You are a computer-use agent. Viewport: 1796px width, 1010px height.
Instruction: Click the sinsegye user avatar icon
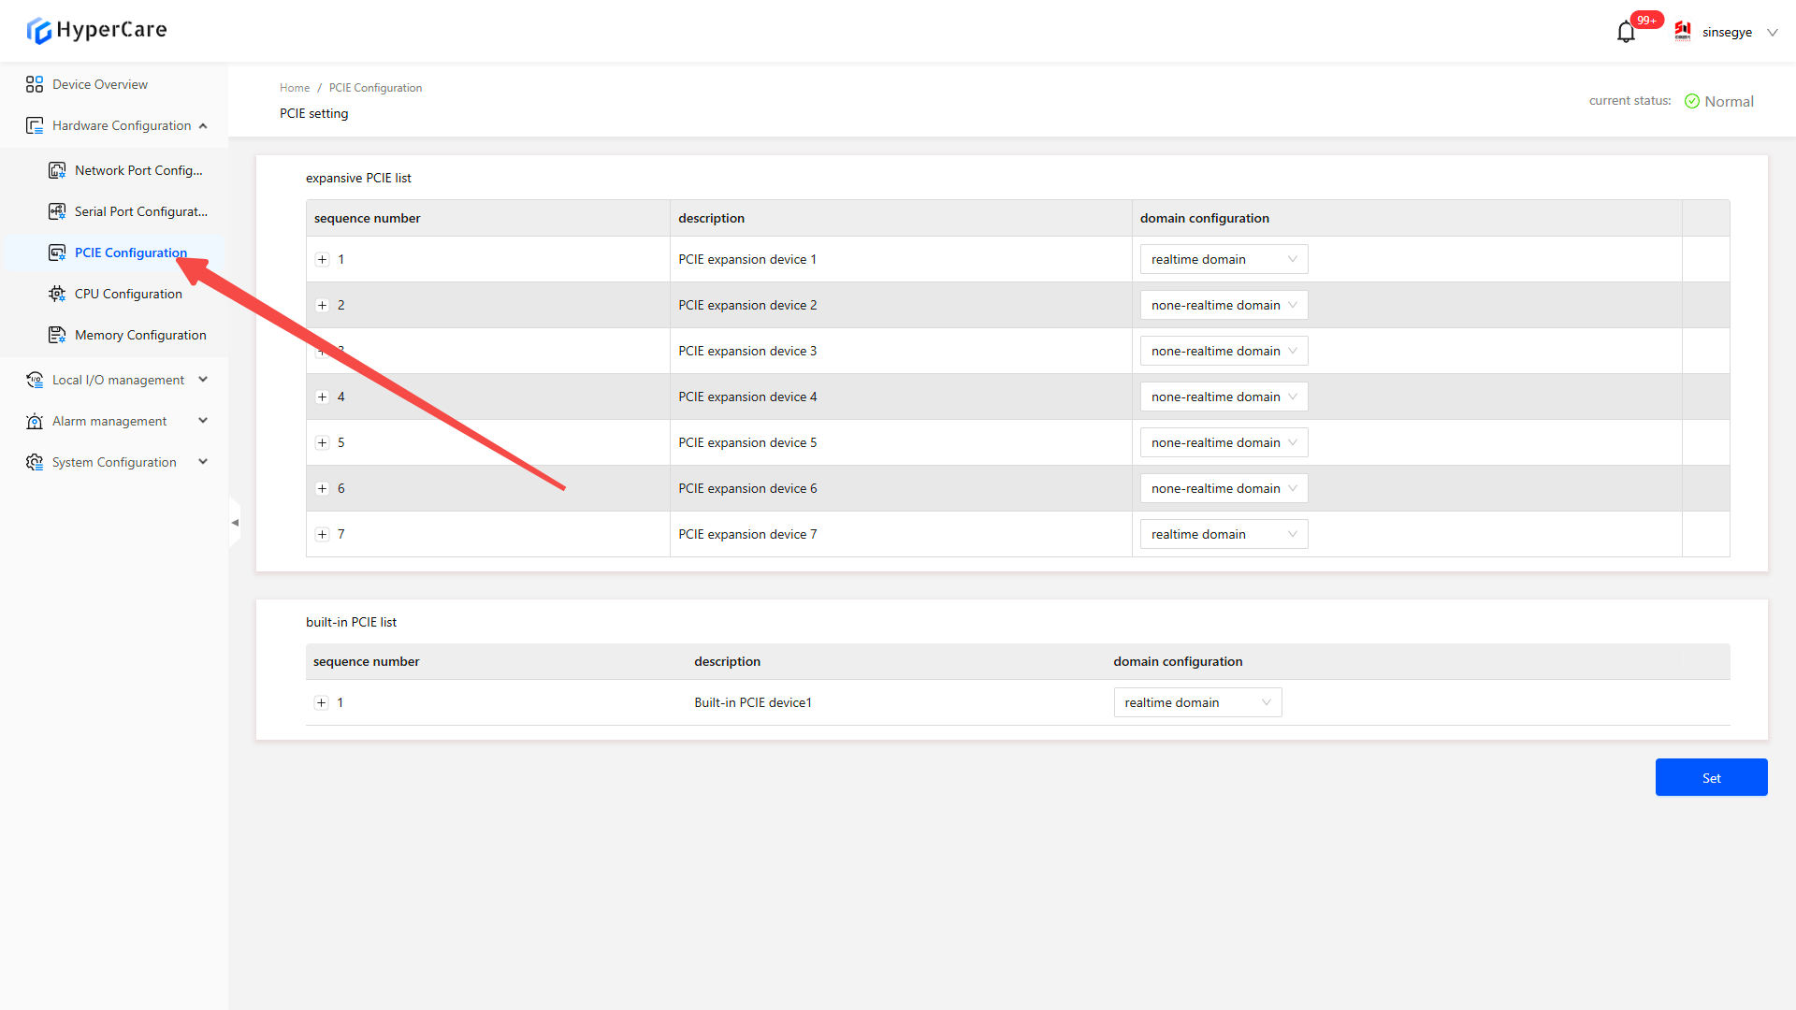coord(1683,32)
